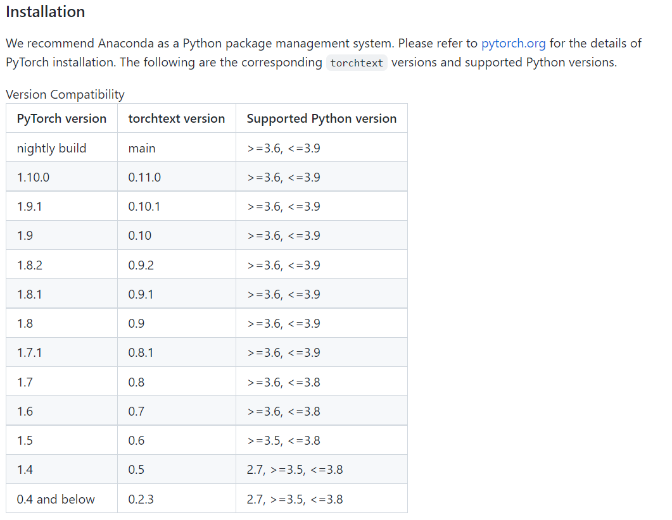
Task: Click the 0.4 and below cell
Action: 61,499
